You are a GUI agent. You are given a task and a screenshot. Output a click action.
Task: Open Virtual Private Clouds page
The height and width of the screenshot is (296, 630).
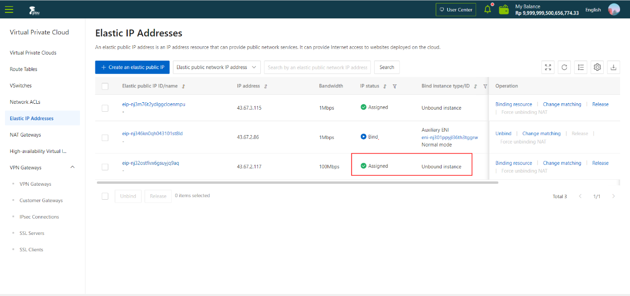pos(33,53)
